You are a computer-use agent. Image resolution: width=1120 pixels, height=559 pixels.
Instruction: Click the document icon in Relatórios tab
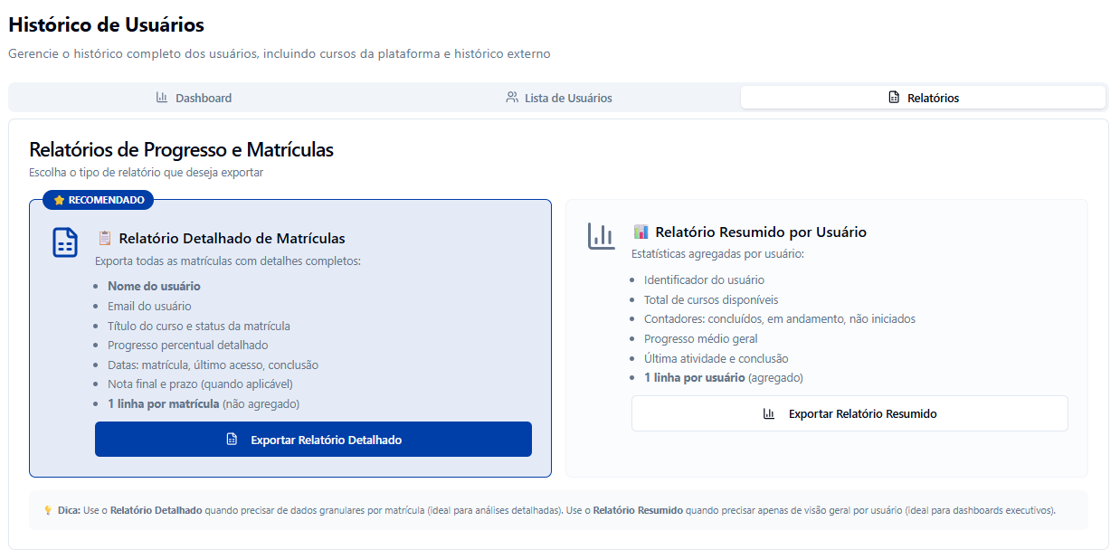click(x=894, y=98)
